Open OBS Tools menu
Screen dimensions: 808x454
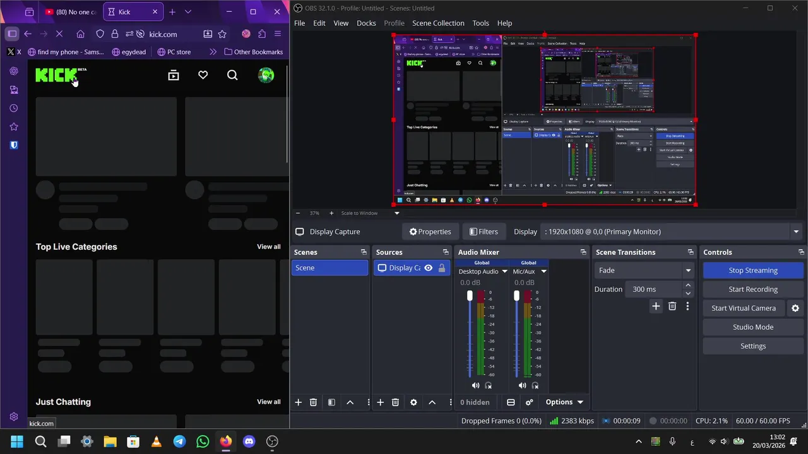(x=480, y=23)
